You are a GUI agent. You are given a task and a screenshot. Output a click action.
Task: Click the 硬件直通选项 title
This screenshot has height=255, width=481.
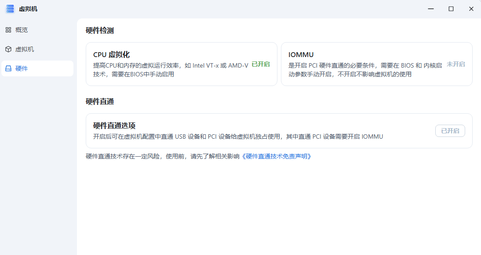pyautogui.click(x=114, y=126)
